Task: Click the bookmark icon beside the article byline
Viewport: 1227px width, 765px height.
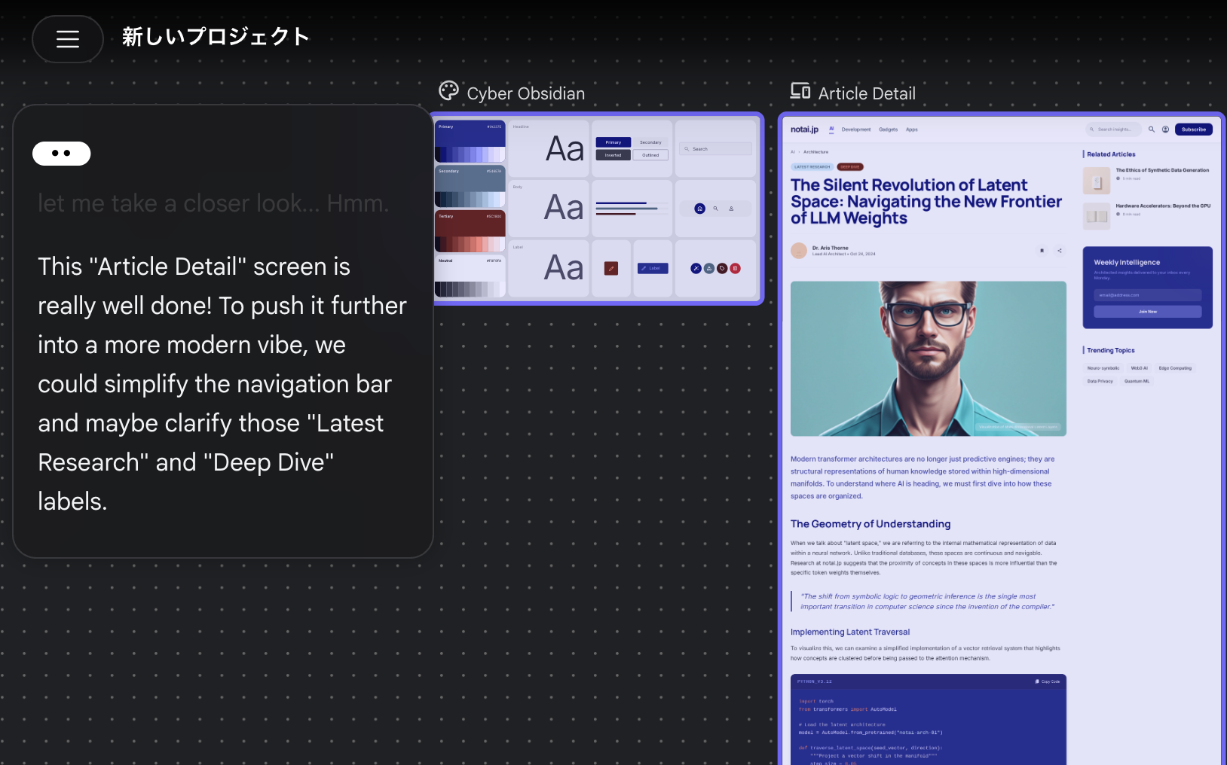Action: coord(1041,251)
